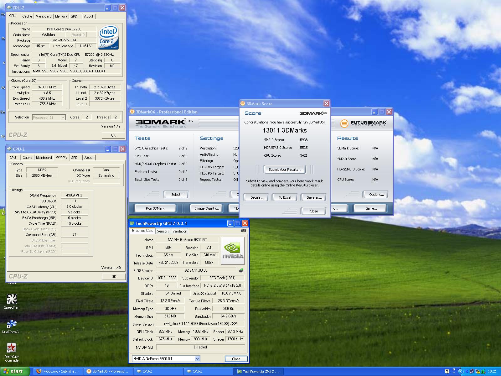Image resolution: width=501 pixels, height=376 pixels.
Task: Click the NVIDIA logo in GPU-Z
Action: (x=233, y=251)
